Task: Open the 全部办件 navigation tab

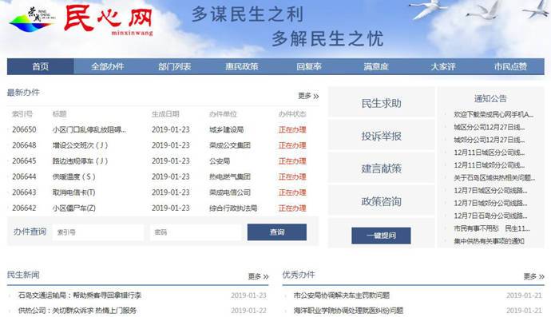Action: (108, 66)
